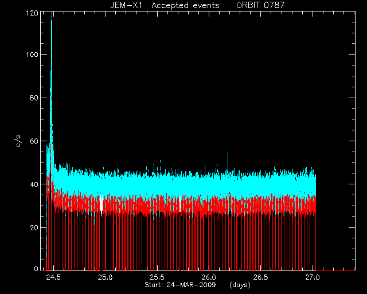Click the 'ORBIT 0787' label
367x294 pixels.
(260, 5)
